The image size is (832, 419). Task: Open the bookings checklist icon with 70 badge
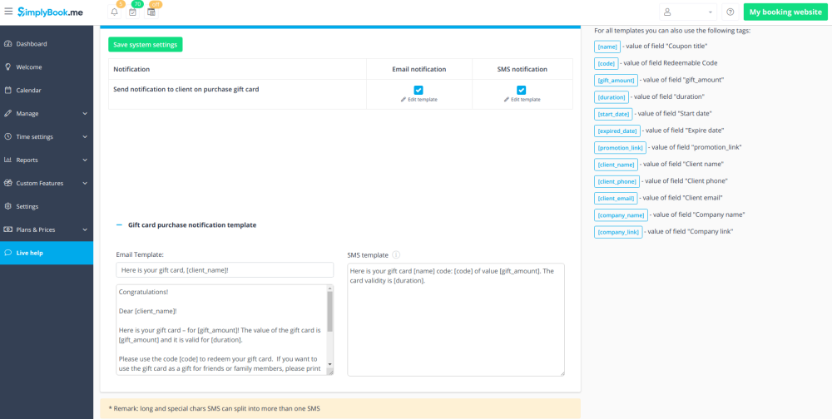click(x=132, y=12)
